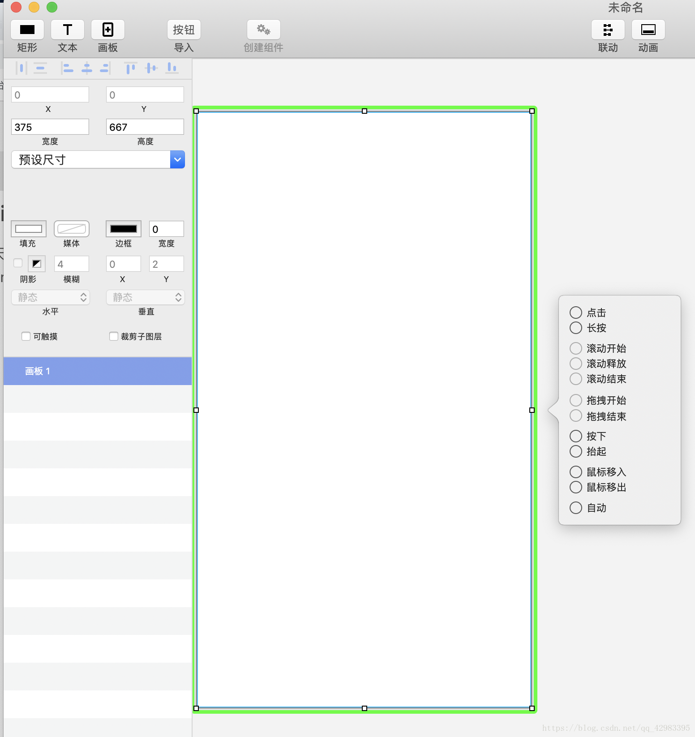
Task: Open the 媒体 media swatch
Action: pos(72,229)
